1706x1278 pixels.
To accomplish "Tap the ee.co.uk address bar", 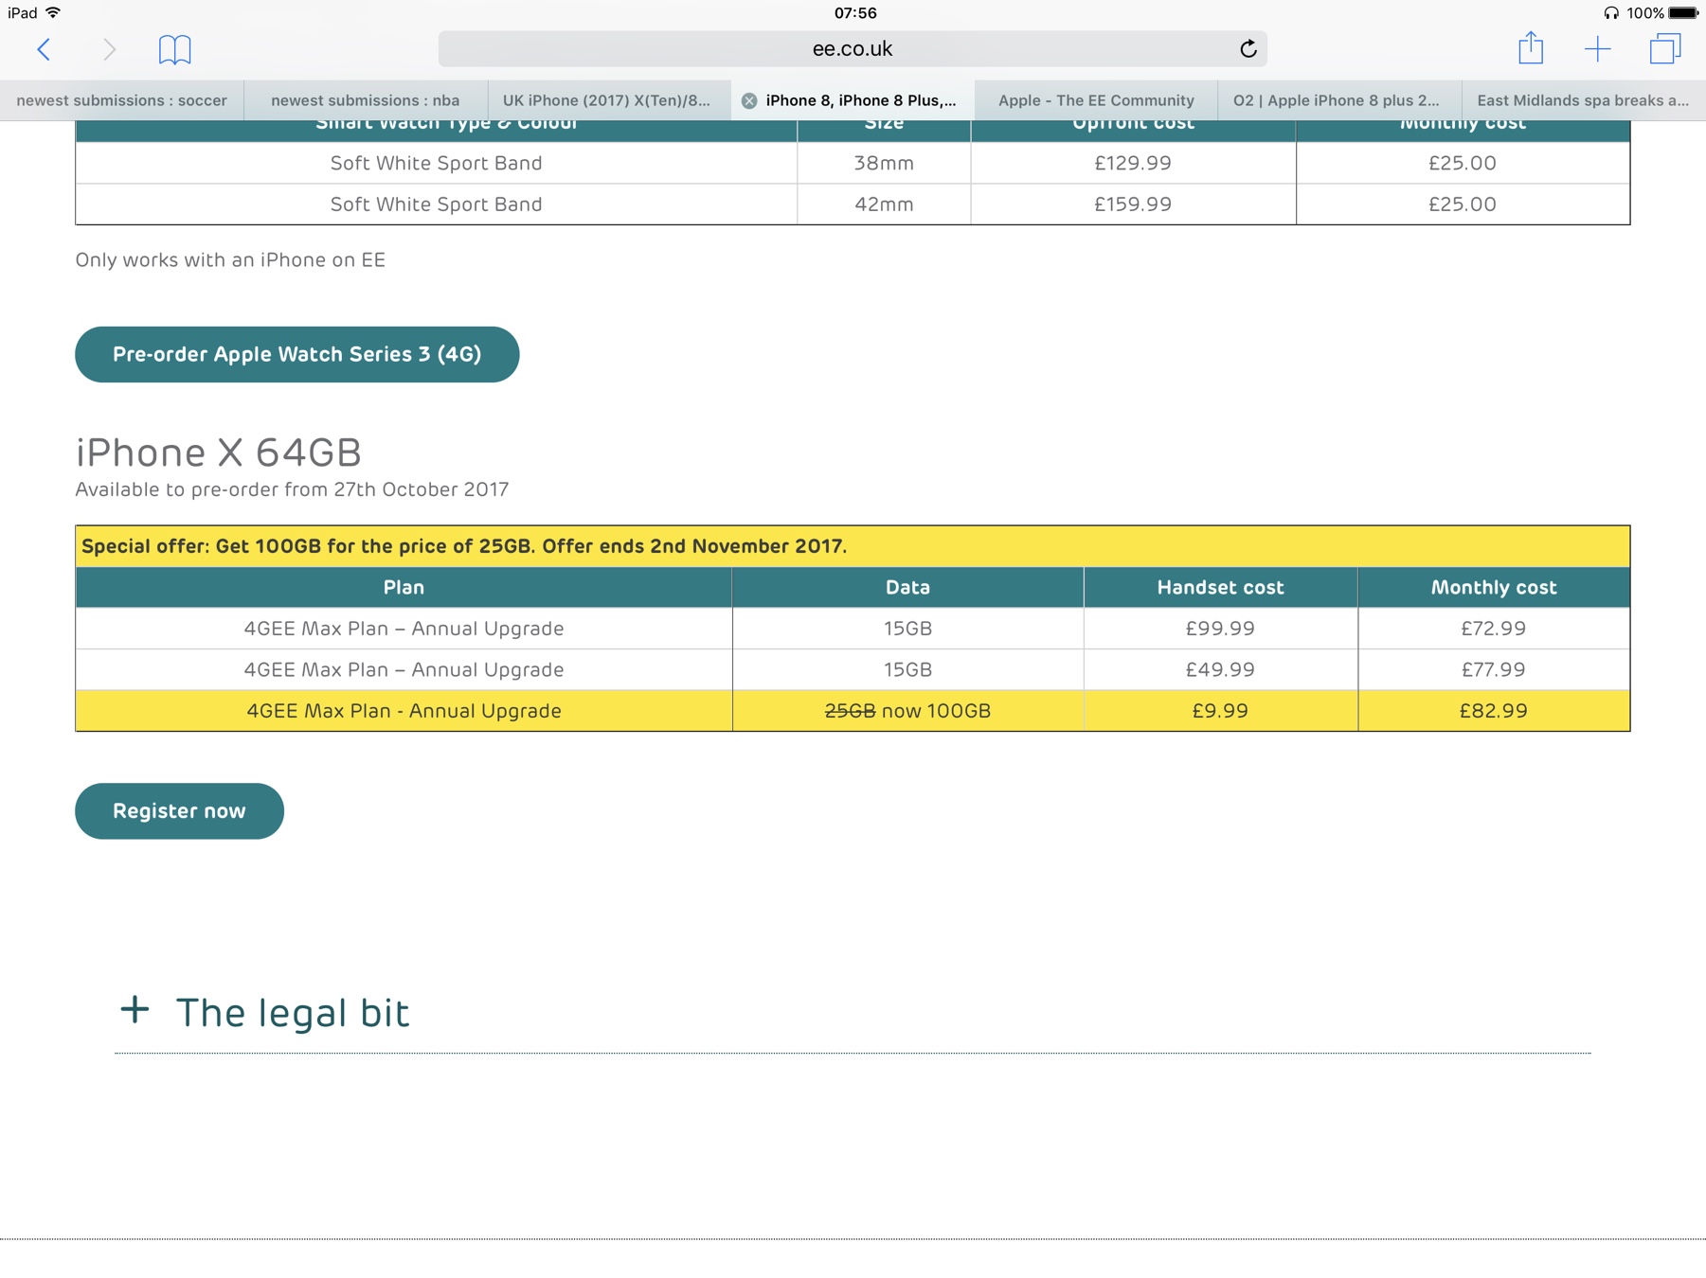I will coord(853,49).
